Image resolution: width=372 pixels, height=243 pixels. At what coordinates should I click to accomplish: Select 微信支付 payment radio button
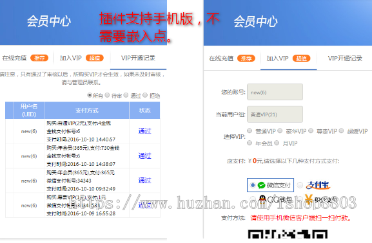point(253,185)
